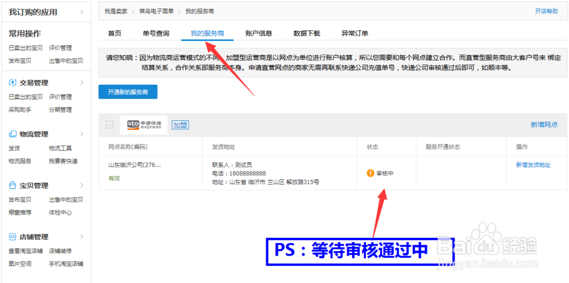The height and width of the screenshot is (283, 569).
Task: Open 评价管理 under 交易管理
Action: coord(60,97)
